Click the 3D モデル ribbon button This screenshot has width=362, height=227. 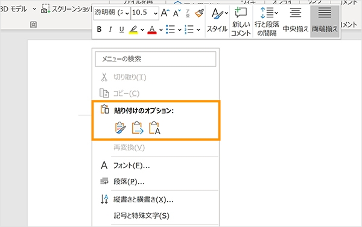point(14,9)
